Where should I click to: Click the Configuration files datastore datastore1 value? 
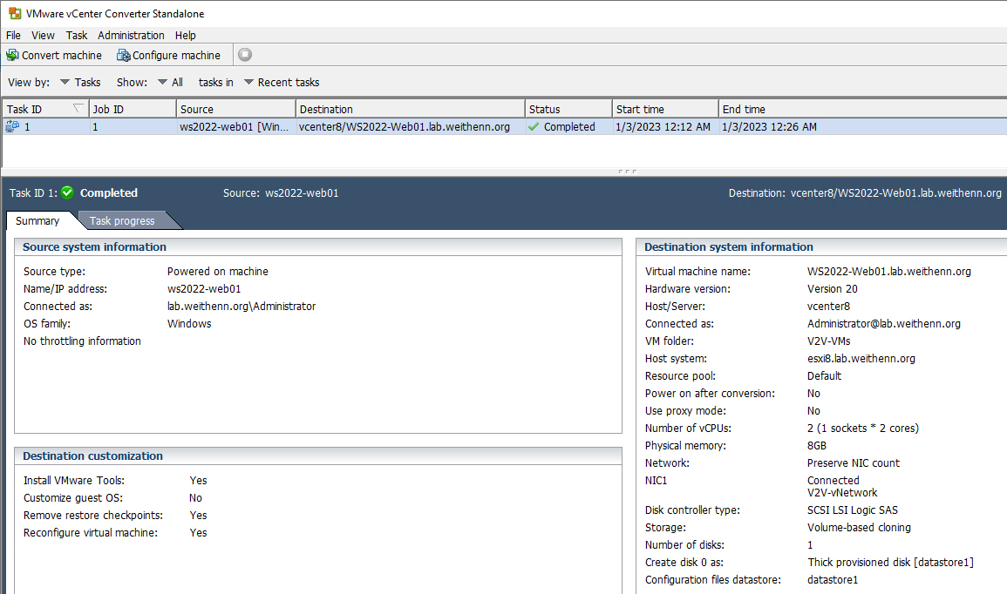tap(833, 579)
